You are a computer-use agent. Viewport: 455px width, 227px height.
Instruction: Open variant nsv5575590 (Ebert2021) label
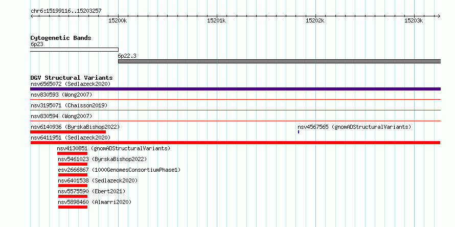(92, 191)
